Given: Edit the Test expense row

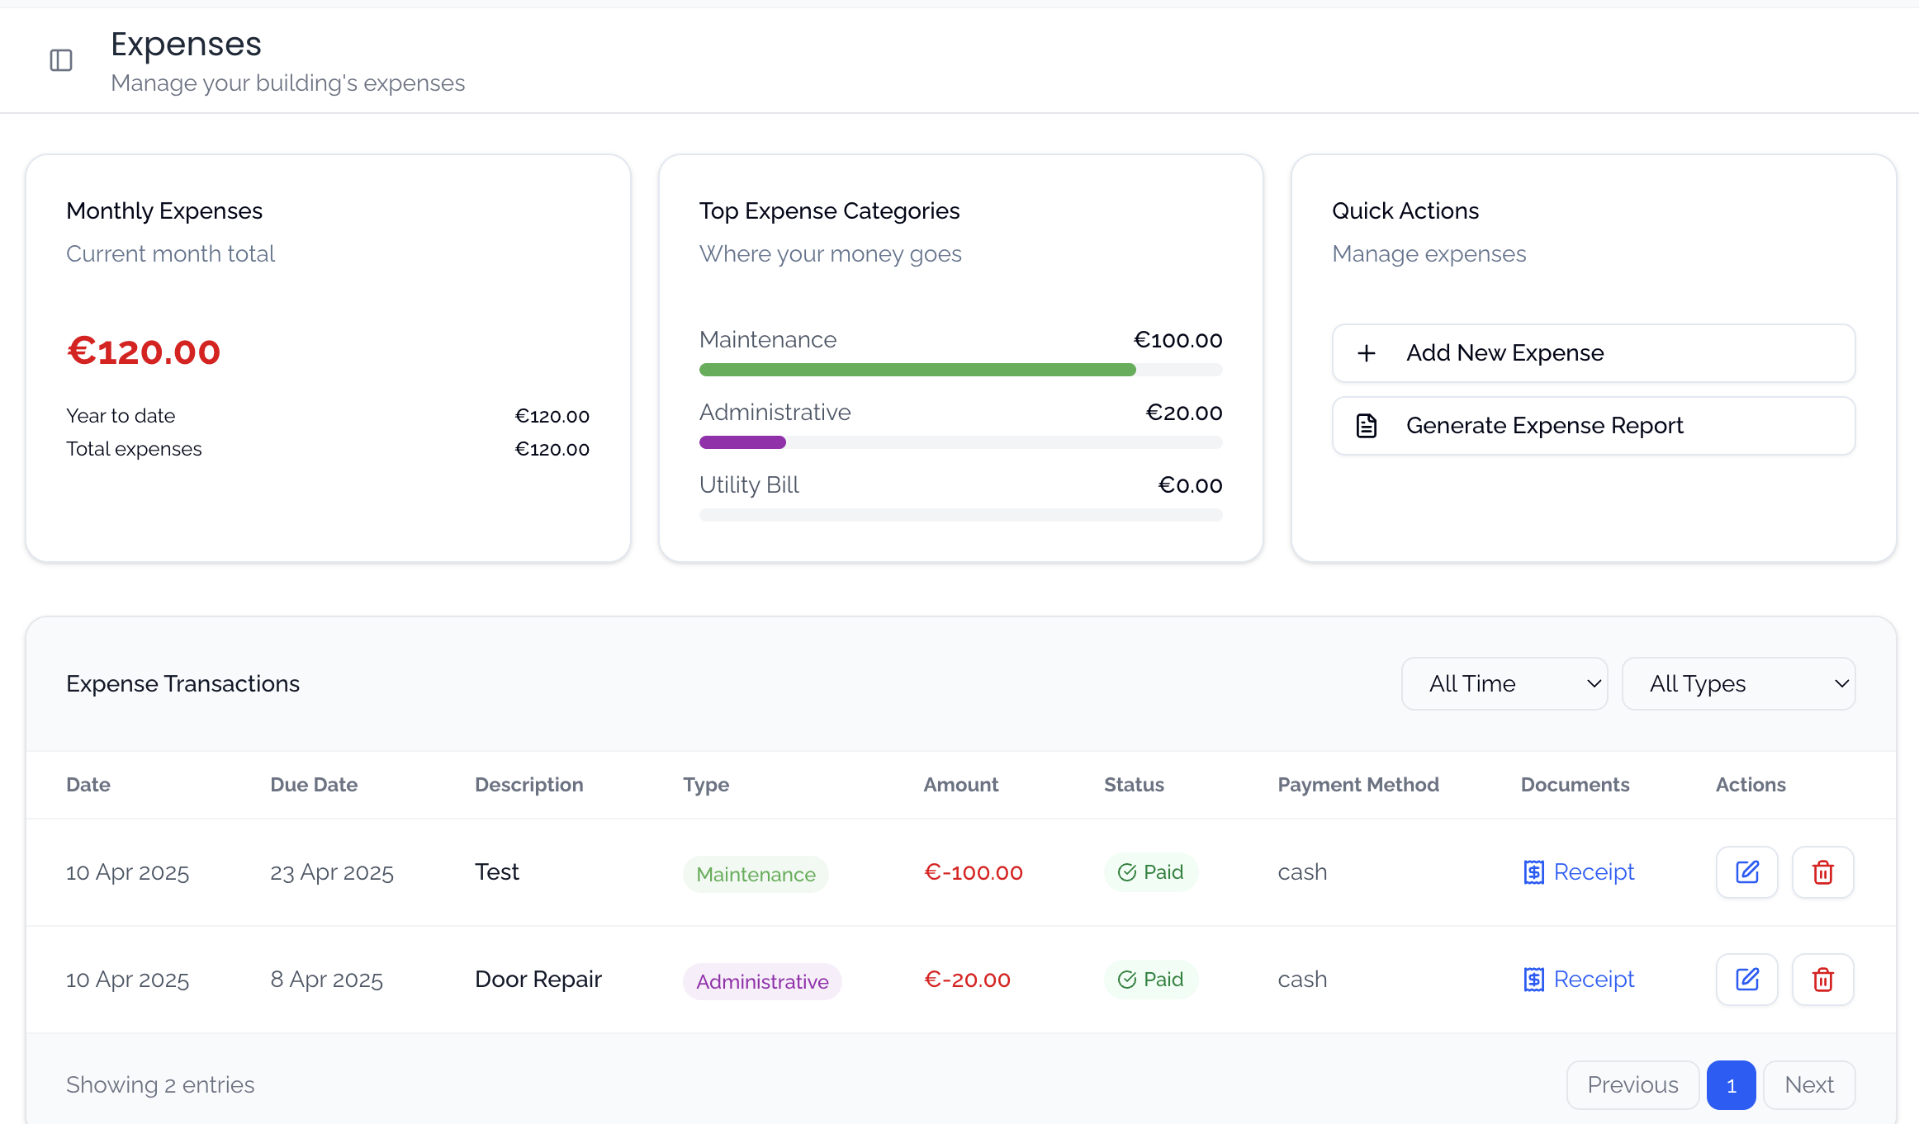Looking at the screenshot, I should click(1746, 872).
